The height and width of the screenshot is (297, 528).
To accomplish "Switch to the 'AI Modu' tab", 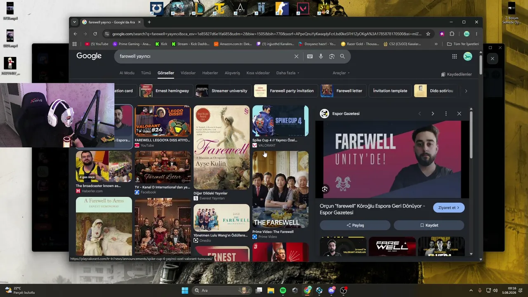I will click(x=127, y=73).
